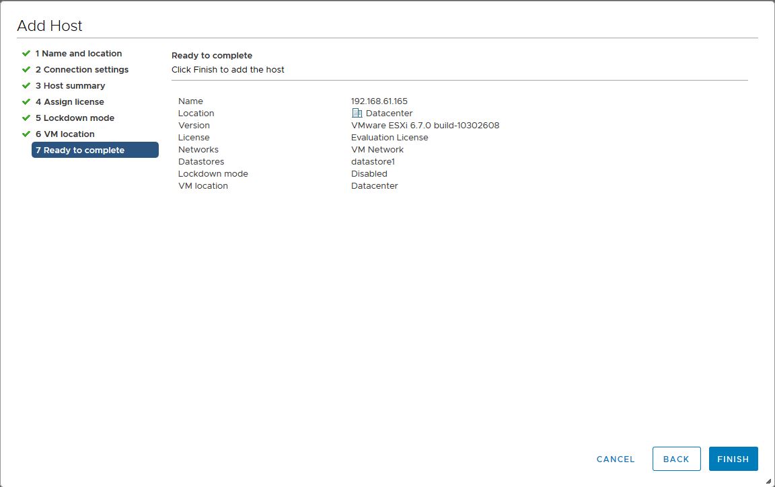The height and width of the screenshot is (487, 775).
Task: Open step 6 VM location
Action: [65, 134]
